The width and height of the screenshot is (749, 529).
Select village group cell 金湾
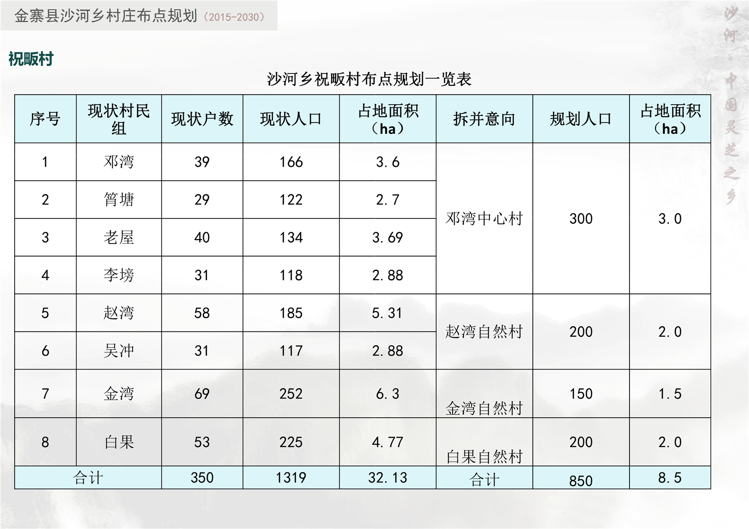point(119,393)
